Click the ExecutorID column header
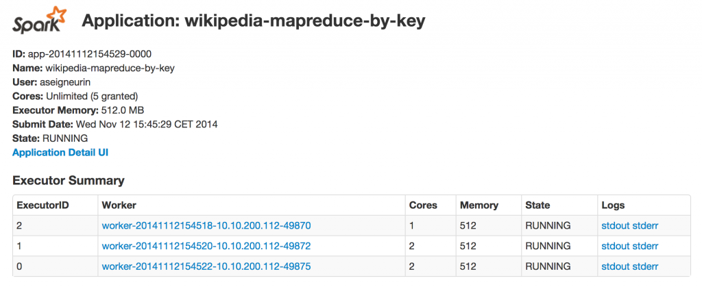 coord(43,205)
